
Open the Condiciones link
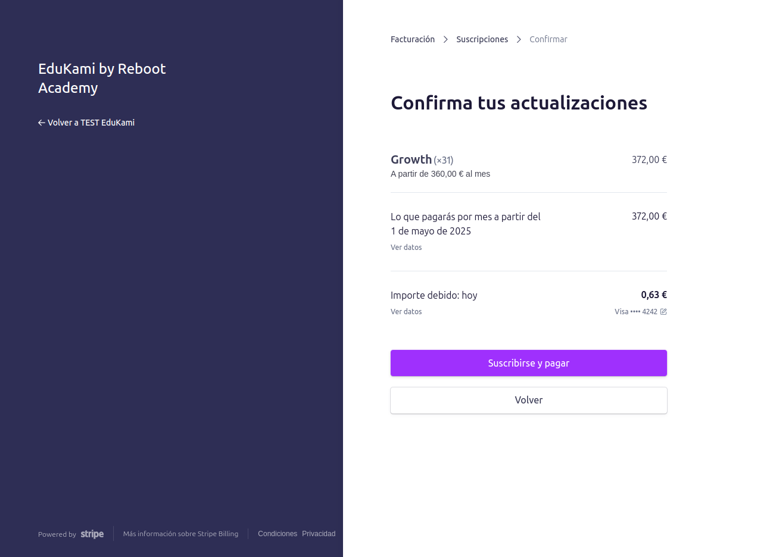[278, 534]
